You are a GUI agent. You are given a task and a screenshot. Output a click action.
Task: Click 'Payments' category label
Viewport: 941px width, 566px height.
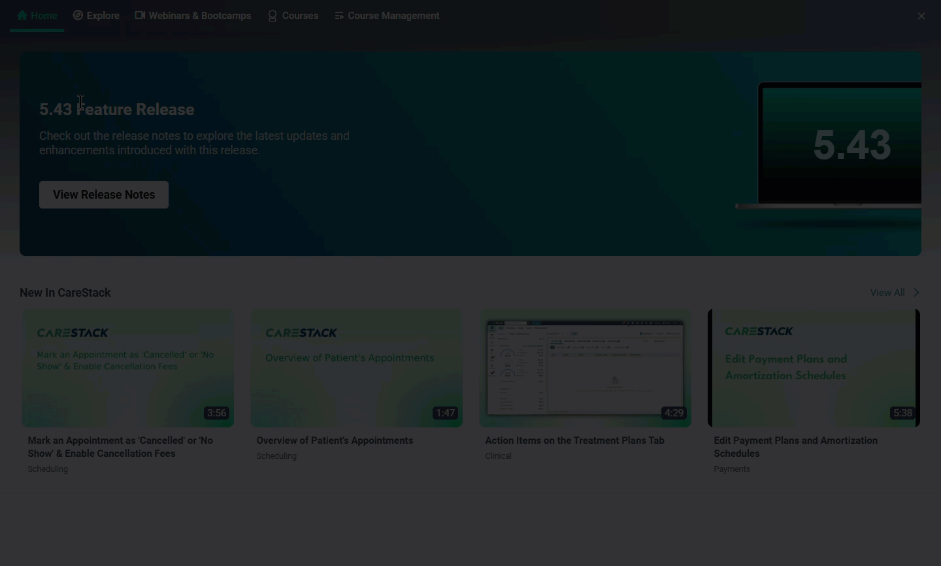click(732, 469)
